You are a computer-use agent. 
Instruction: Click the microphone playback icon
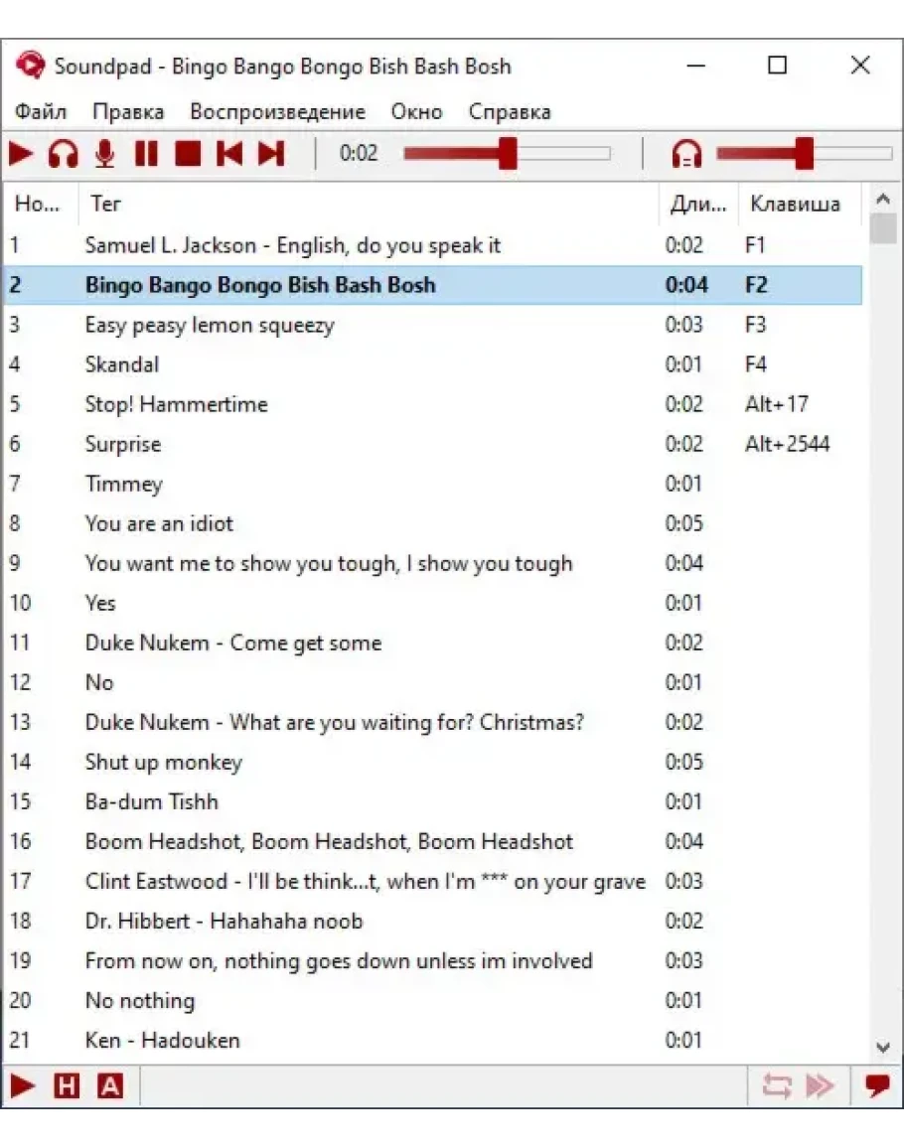click(x=104, y=154)
